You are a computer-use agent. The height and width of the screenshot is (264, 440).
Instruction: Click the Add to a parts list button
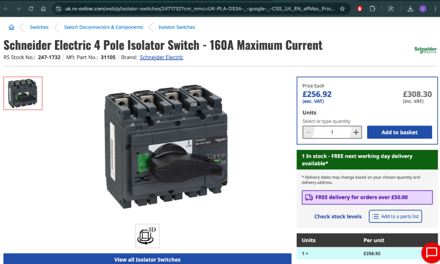click(x=395, y=216)
